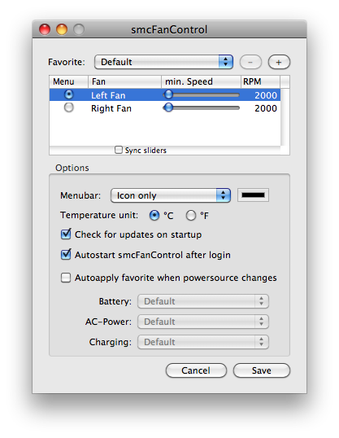This screenshot has width=339, height=438.
Task: Select the Right Fan menu radio button
Action: 68,107
